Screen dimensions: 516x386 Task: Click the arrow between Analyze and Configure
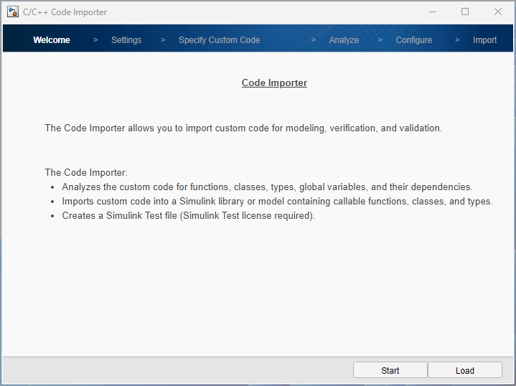[380, 40]
